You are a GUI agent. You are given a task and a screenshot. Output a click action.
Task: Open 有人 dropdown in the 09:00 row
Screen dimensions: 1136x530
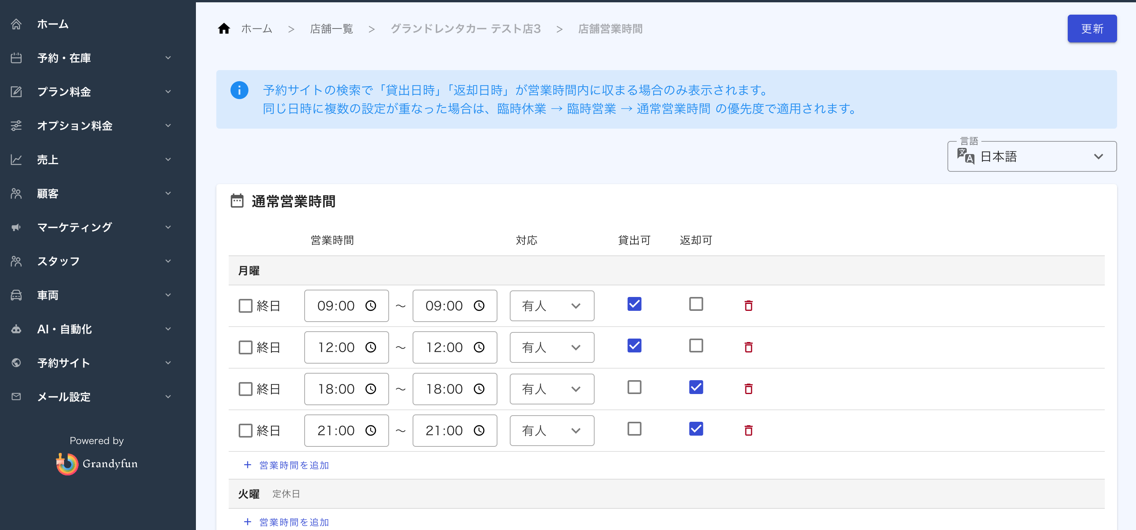(x=552, y=305)
